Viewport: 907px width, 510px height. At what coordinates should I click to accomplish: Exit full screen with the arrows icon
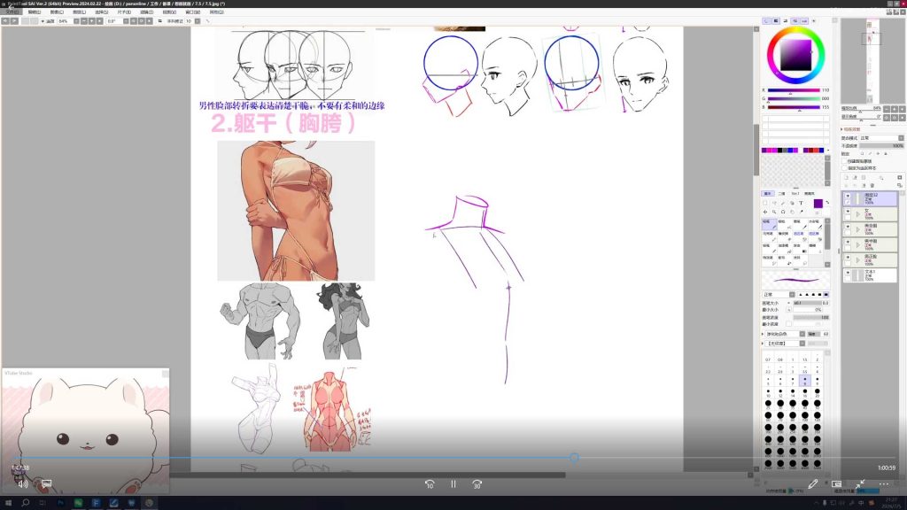pos(860,484)
